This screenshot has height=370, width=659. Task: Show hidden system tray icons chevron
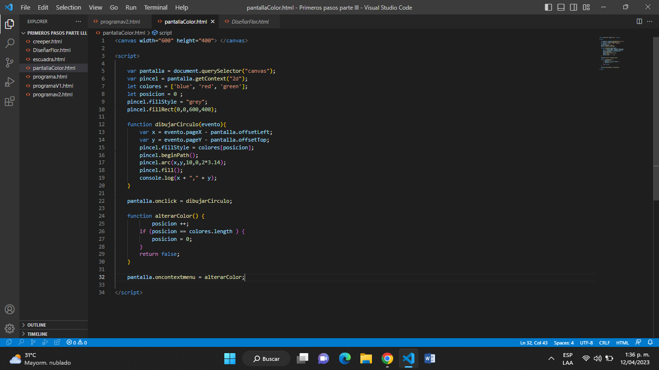(551, 359)
